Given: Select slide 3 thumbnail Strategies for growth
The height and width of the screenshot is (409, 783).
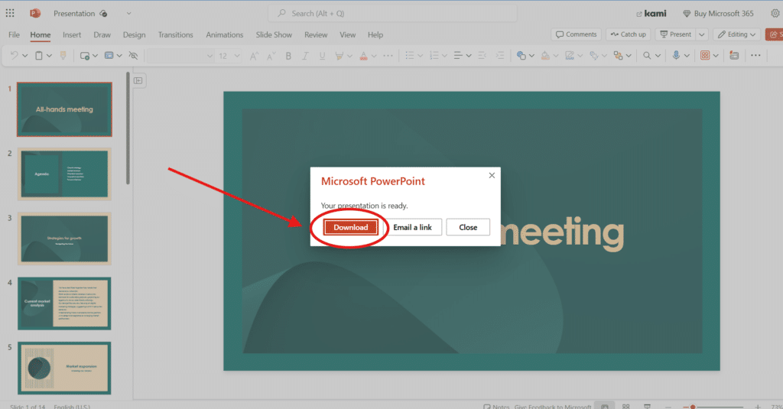Looking at the screenshot, I should [64, 239].
